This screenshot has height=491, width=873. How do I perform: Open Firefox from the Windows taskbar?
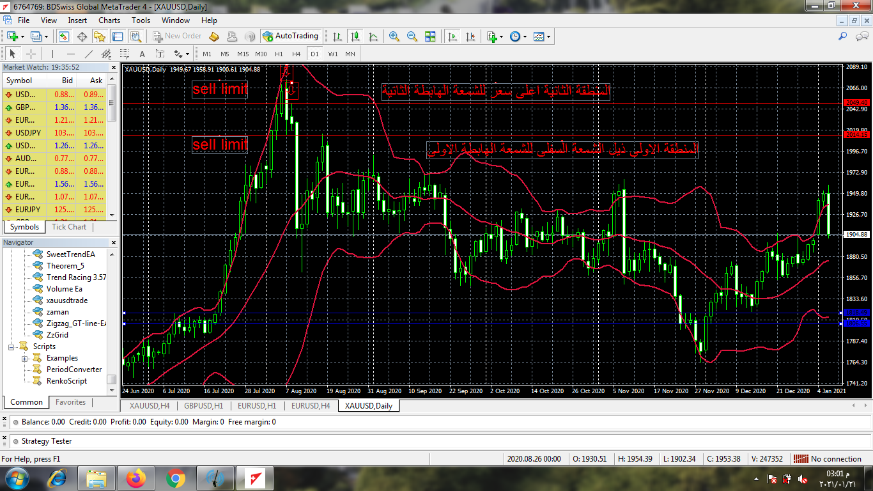[x=135, y=478]
